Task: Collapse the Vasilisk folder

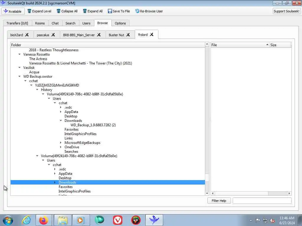Action: tap(19, 68)
